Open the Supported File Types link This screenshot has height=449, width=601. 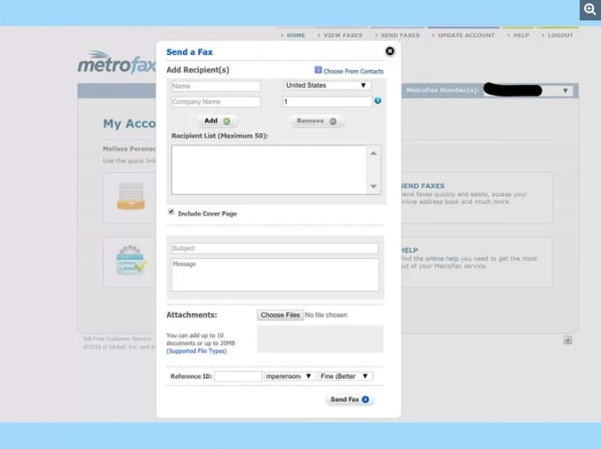pyautogui.click(x=196, y=351)
